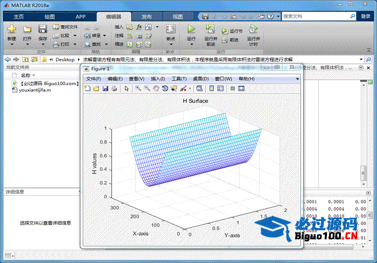377x263 pixels.
Task: Click the New Figure icon in Figure 1
Action: coord(88,88)
